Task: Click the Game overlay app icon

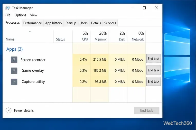Action: (x=14, y=71)
